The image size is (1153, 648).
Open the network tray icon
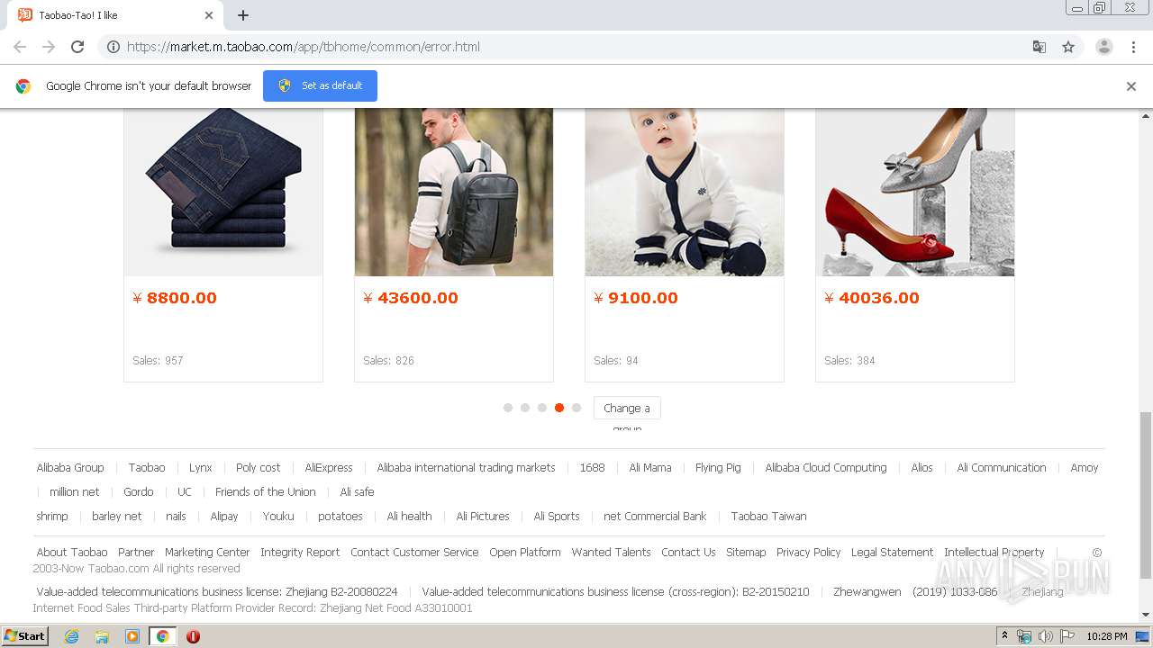pyautogui.click(x=1024, y=636)
